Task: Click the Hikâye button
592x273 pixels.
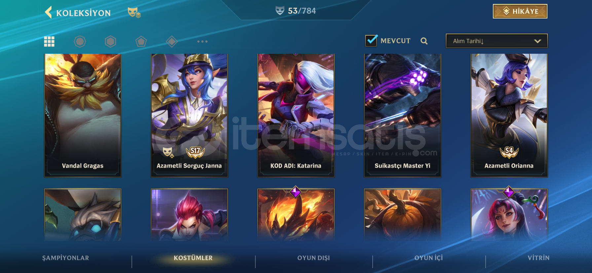Action: click(x=520, y=11)
